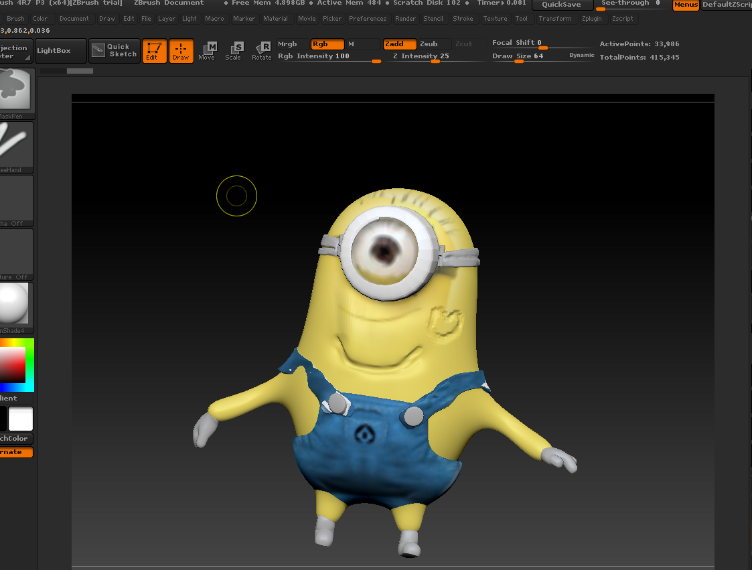Viewport: 752px width, 570px height.
Task: Open the Picker menu
Action: 332,19
